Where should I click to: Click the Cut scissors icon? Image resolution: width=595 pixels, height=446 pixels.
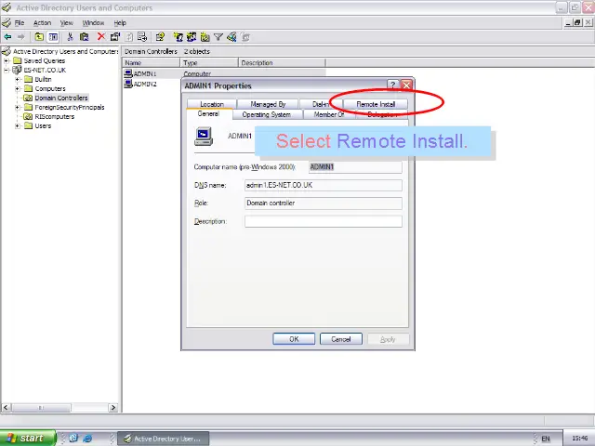[x=70, y=37]
